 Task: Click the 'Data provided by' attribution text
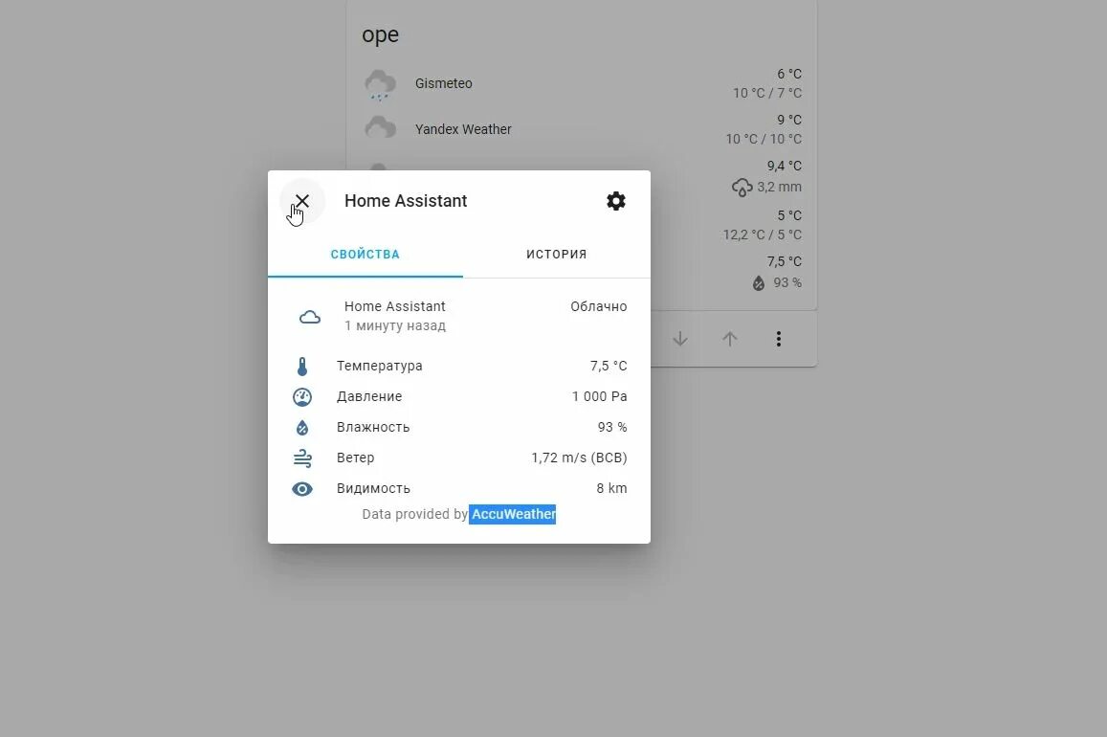coord(414,514)
